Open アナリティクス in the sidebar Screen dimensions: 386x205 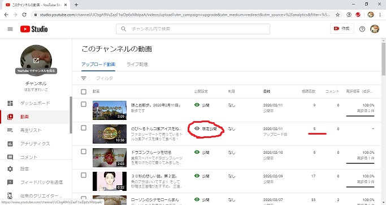[x=35, y=144]
